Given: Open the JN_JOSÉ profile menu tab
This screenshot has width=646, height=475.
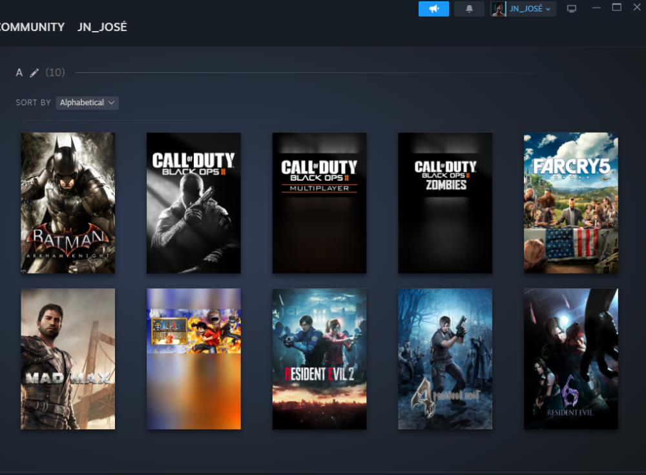Looking at the screenshot, I should tap(102, 27).
